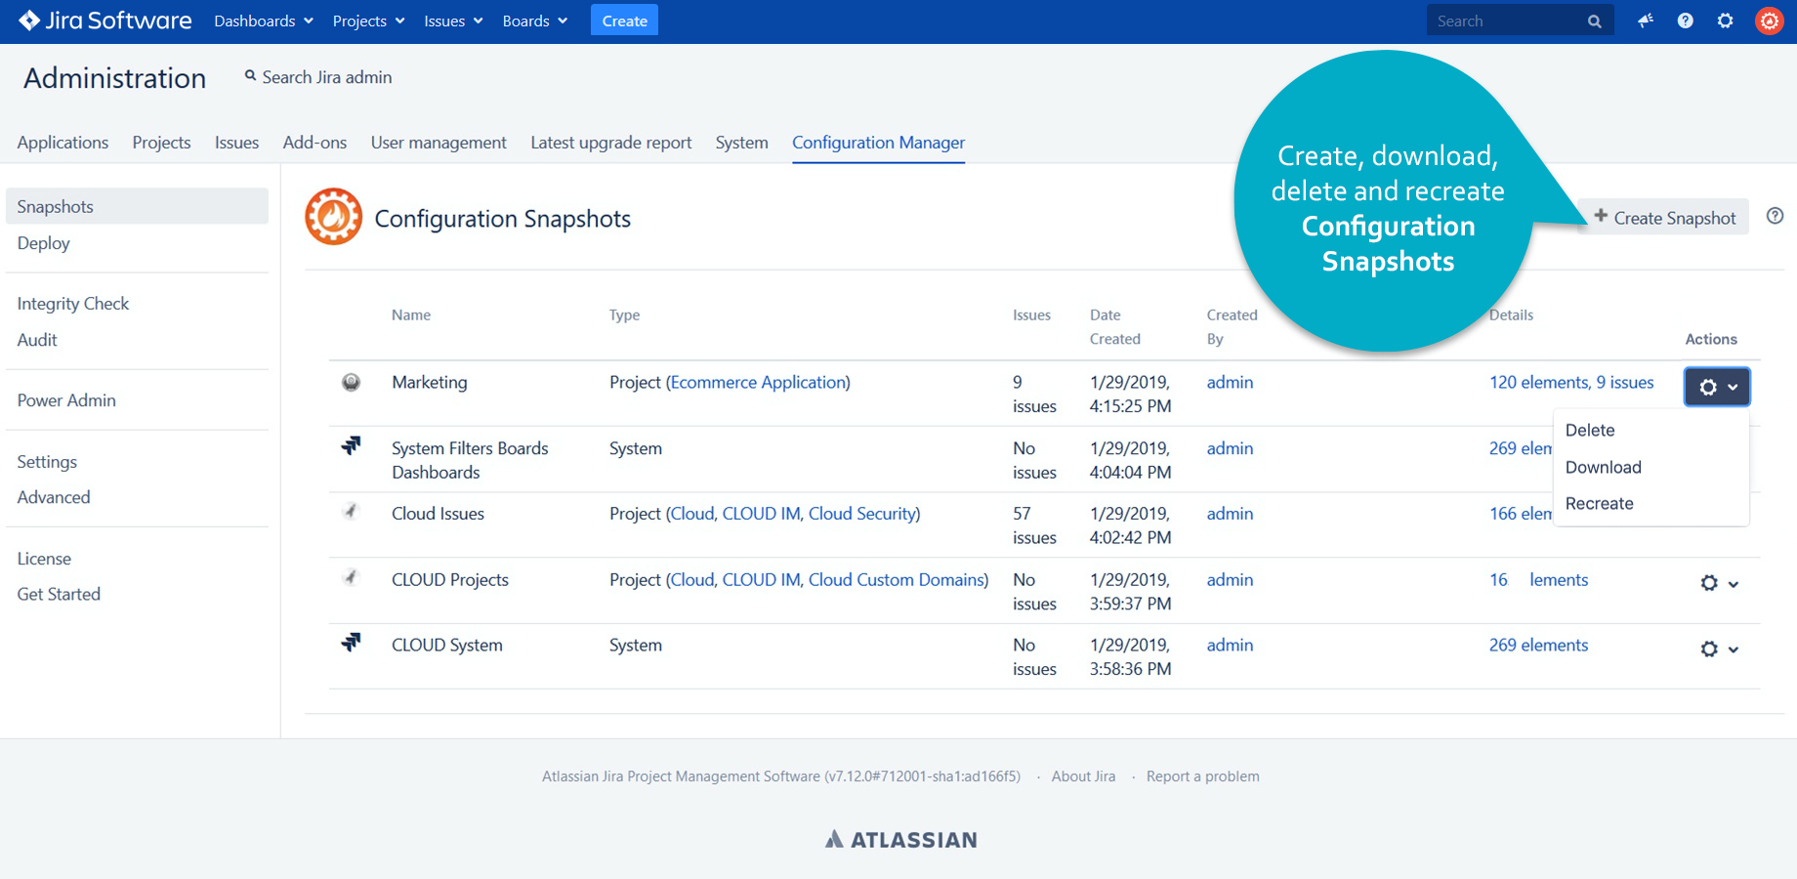Open the Cloud Security project link

[x=862, y=513]
